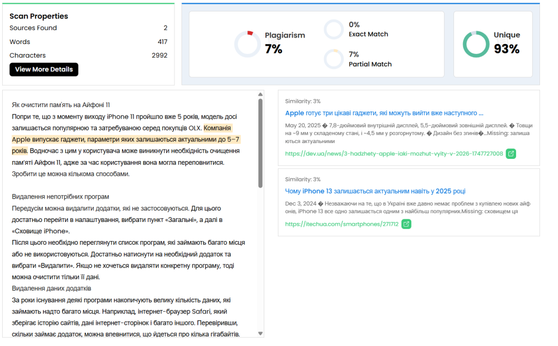Image resolution: width=558 pixels, height=346 pixels.
Task: Click "Видалення непотрібних програм" heading in the text
Action: pyautogui.click(x=60, y=196)
